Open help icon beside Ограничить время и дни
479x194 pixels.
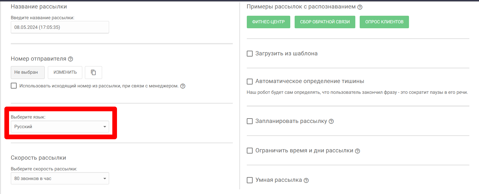pyautogui.click(x=357, y=151)
